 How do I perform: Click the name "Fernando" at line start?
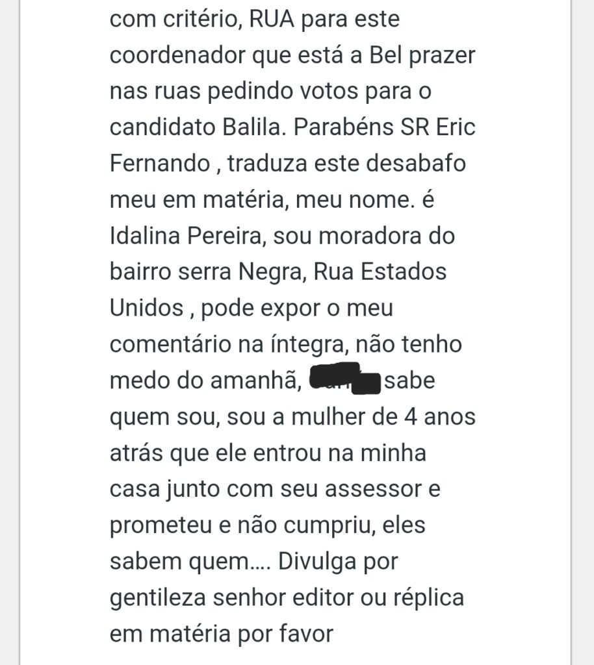tap(160, 163)
